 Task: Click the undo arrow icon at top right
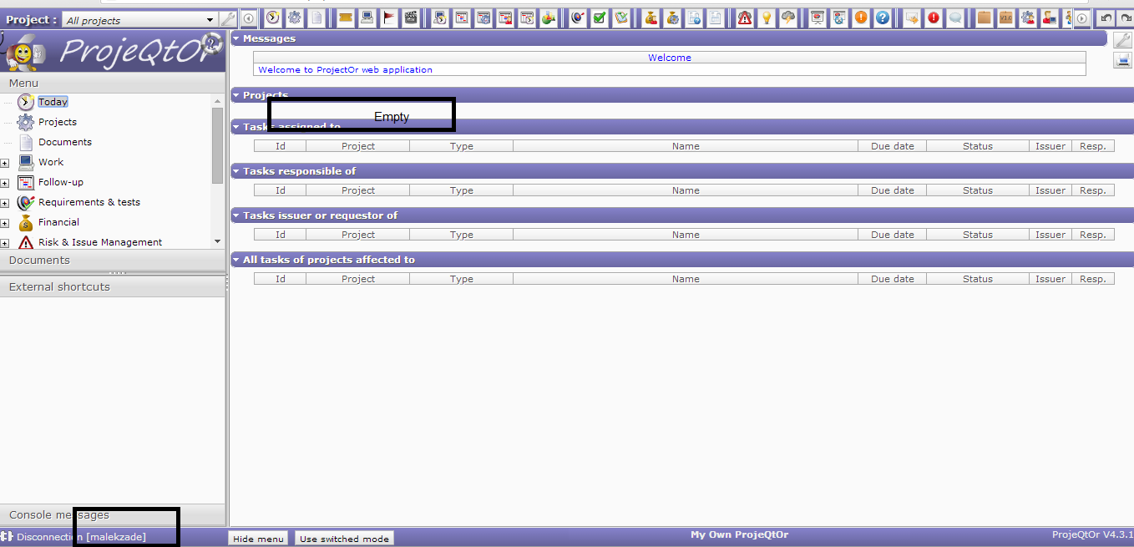pyautogui.click(x=1106, y=18)
